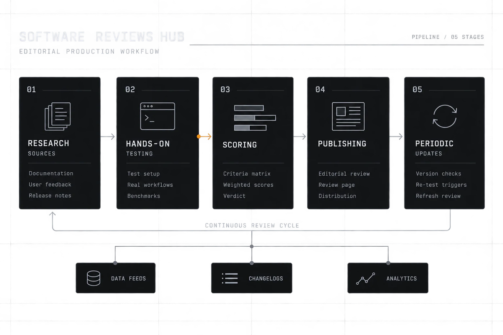Click the User feedback item
Viewport: 503px width, 335px height.
tap(50, 185)
